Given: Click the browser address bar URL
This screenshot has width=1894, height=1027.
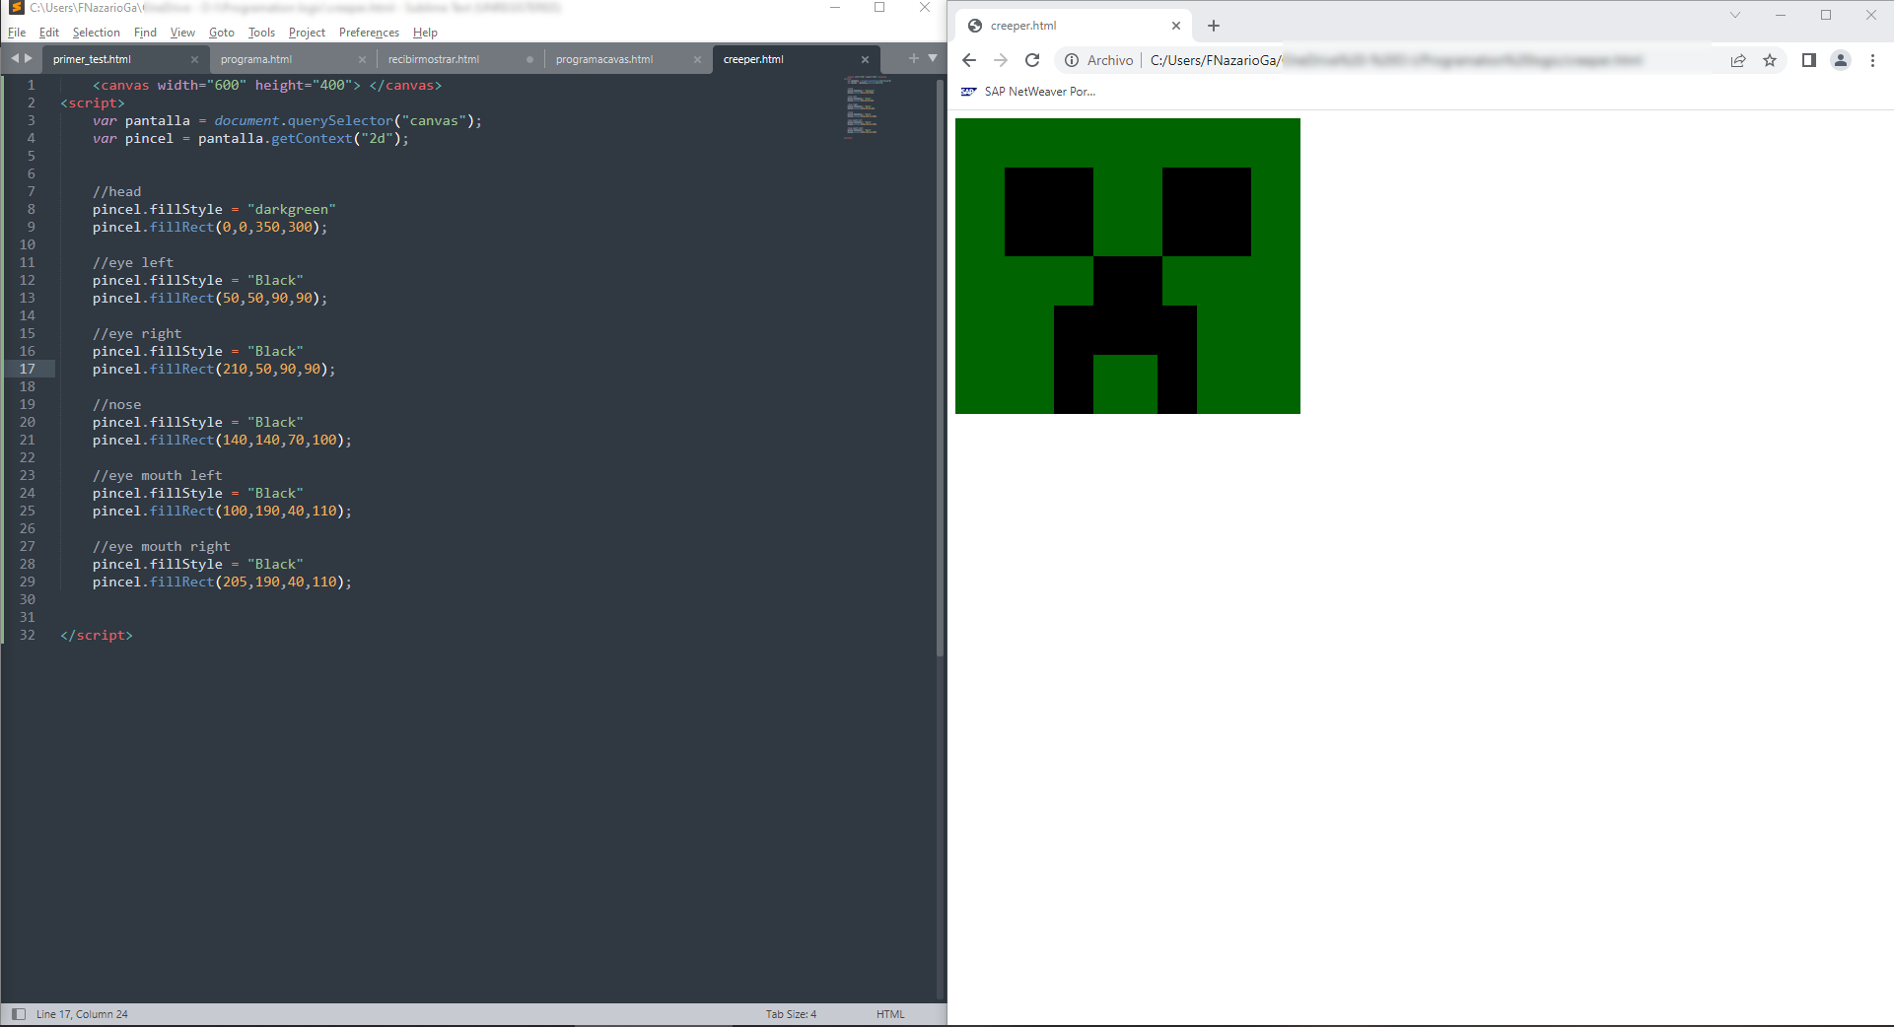Looking at the screenshot, I should pos(1396,60).
